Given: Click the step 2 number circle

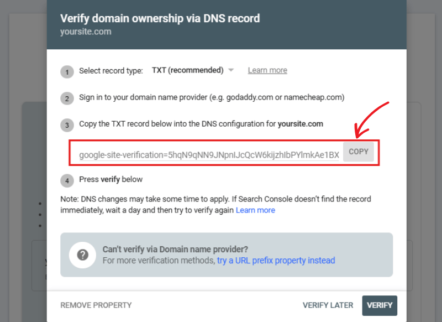Looking at the screenshot, I should (67, 98).
